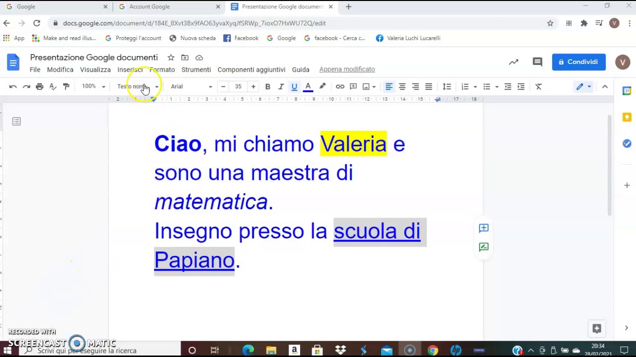This screenshot has width=636, height=357.
Task: Open the comment history icon
Action: pyautogui.click(x=537, y=62)
